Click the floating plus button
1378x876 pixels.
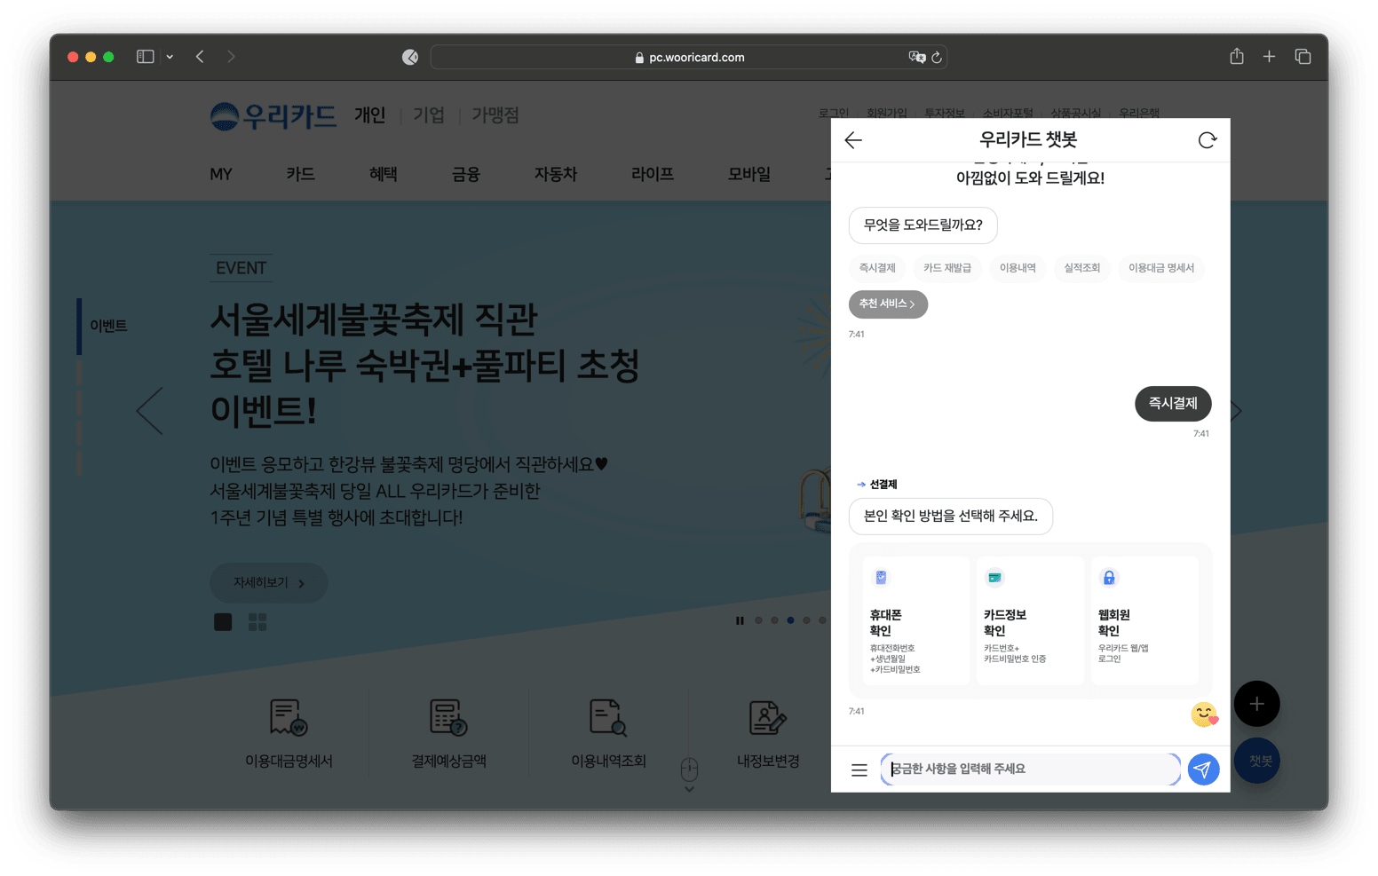[x=1256, y=704]
